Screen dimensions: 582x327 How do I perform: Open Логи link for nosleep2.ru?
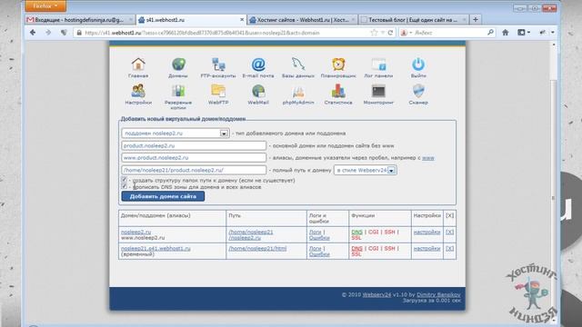[316, 232]
